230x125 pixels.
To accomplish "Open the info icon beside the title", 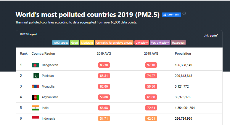I will coord(184,14).
